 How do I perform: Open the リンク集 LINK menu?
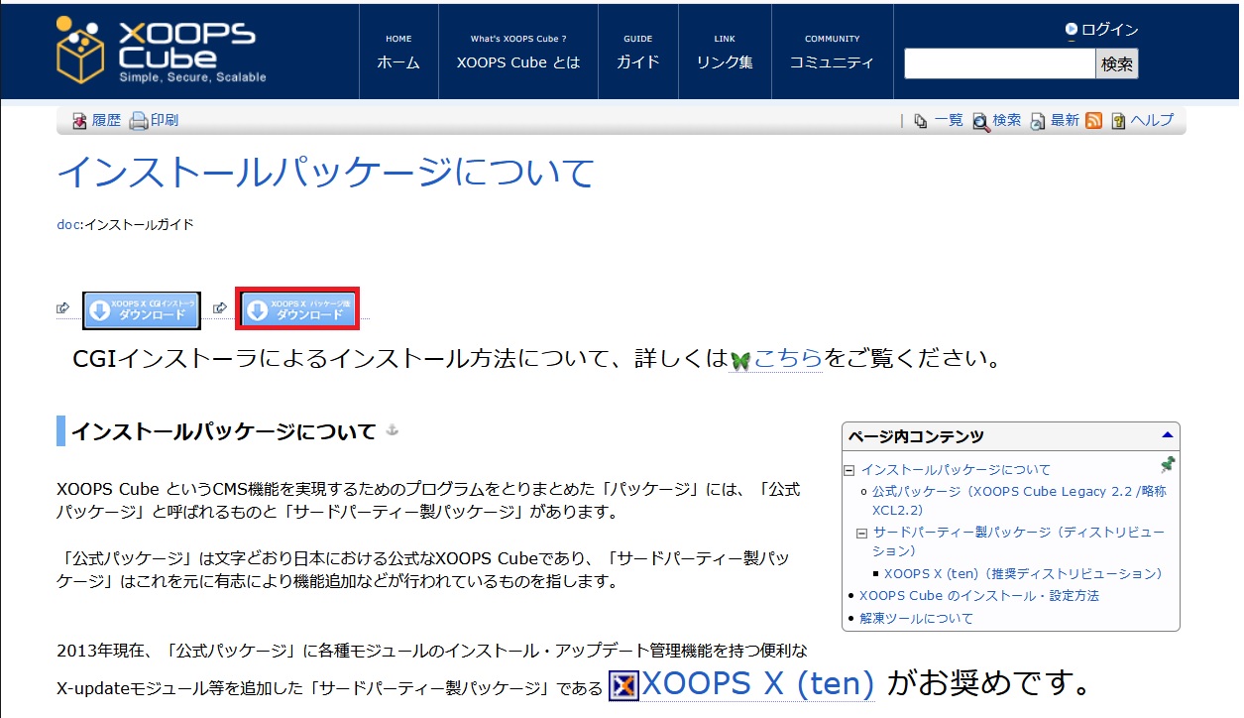[725, 53]
